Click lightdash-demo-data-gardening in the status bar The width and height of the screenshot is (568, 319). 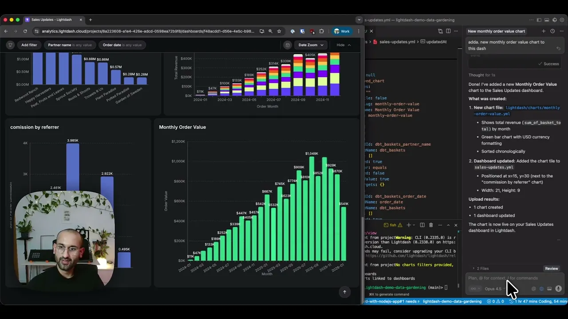point(452,301)
